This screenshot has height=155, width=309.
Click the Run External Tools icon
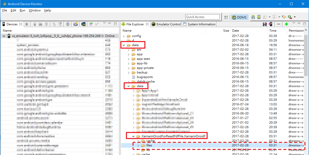290,17
